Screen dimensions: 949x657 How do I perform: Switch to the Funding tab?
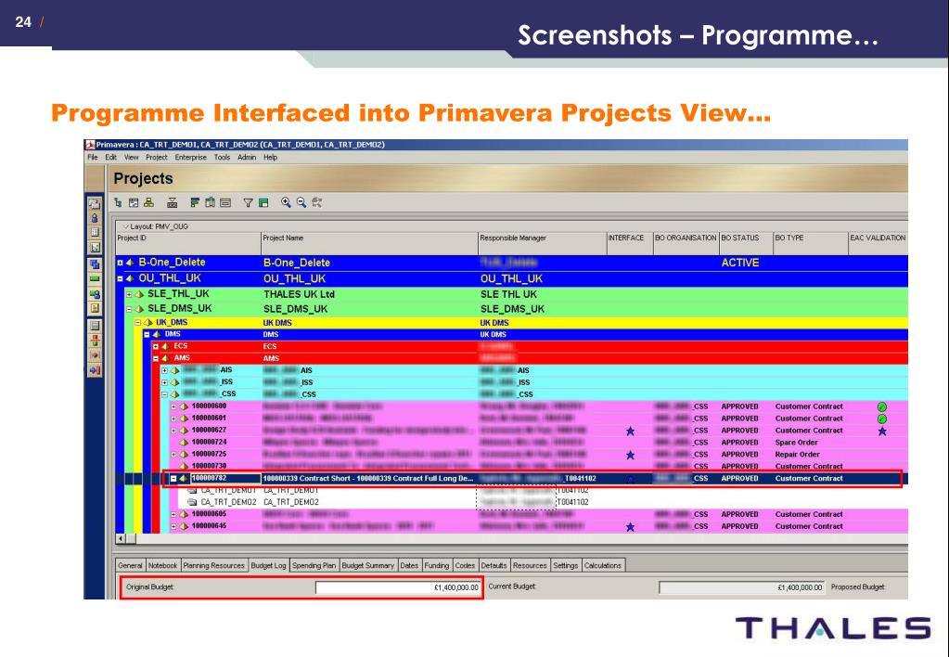click(x=436, y=565)
